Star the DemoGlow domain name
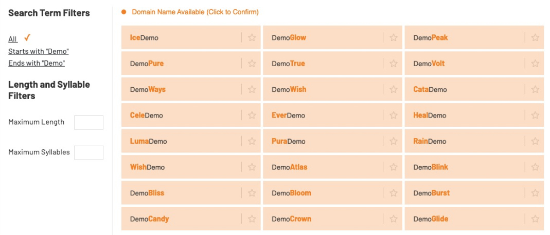 [x=394, y=37]
